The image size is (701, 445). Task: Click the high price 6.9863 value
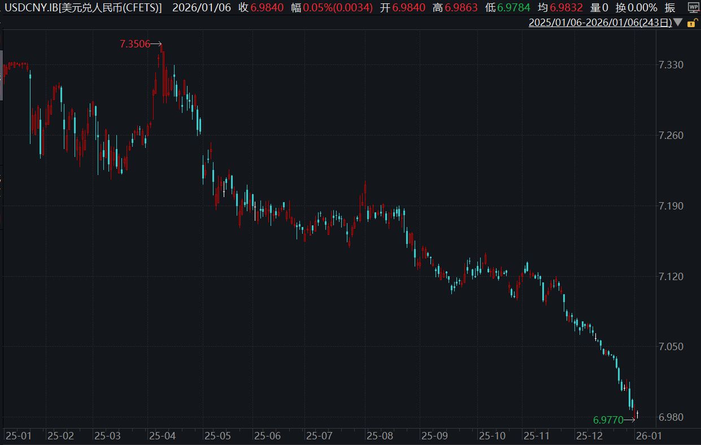point(461,7)
